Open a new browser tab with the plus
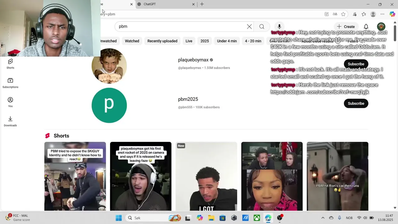Screen dimensions: 398x224 tap(202, 4)
